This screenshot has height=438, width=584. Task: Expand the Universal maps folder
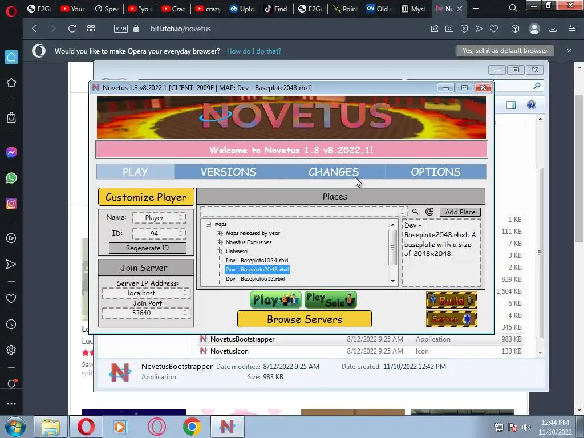pos(220,252)
